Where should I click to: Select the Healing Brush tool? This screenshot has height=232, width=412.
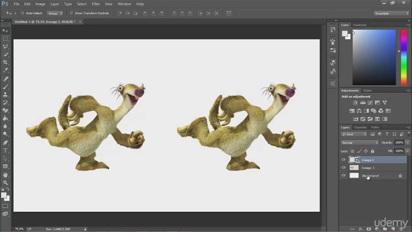(x=5, y=79)
